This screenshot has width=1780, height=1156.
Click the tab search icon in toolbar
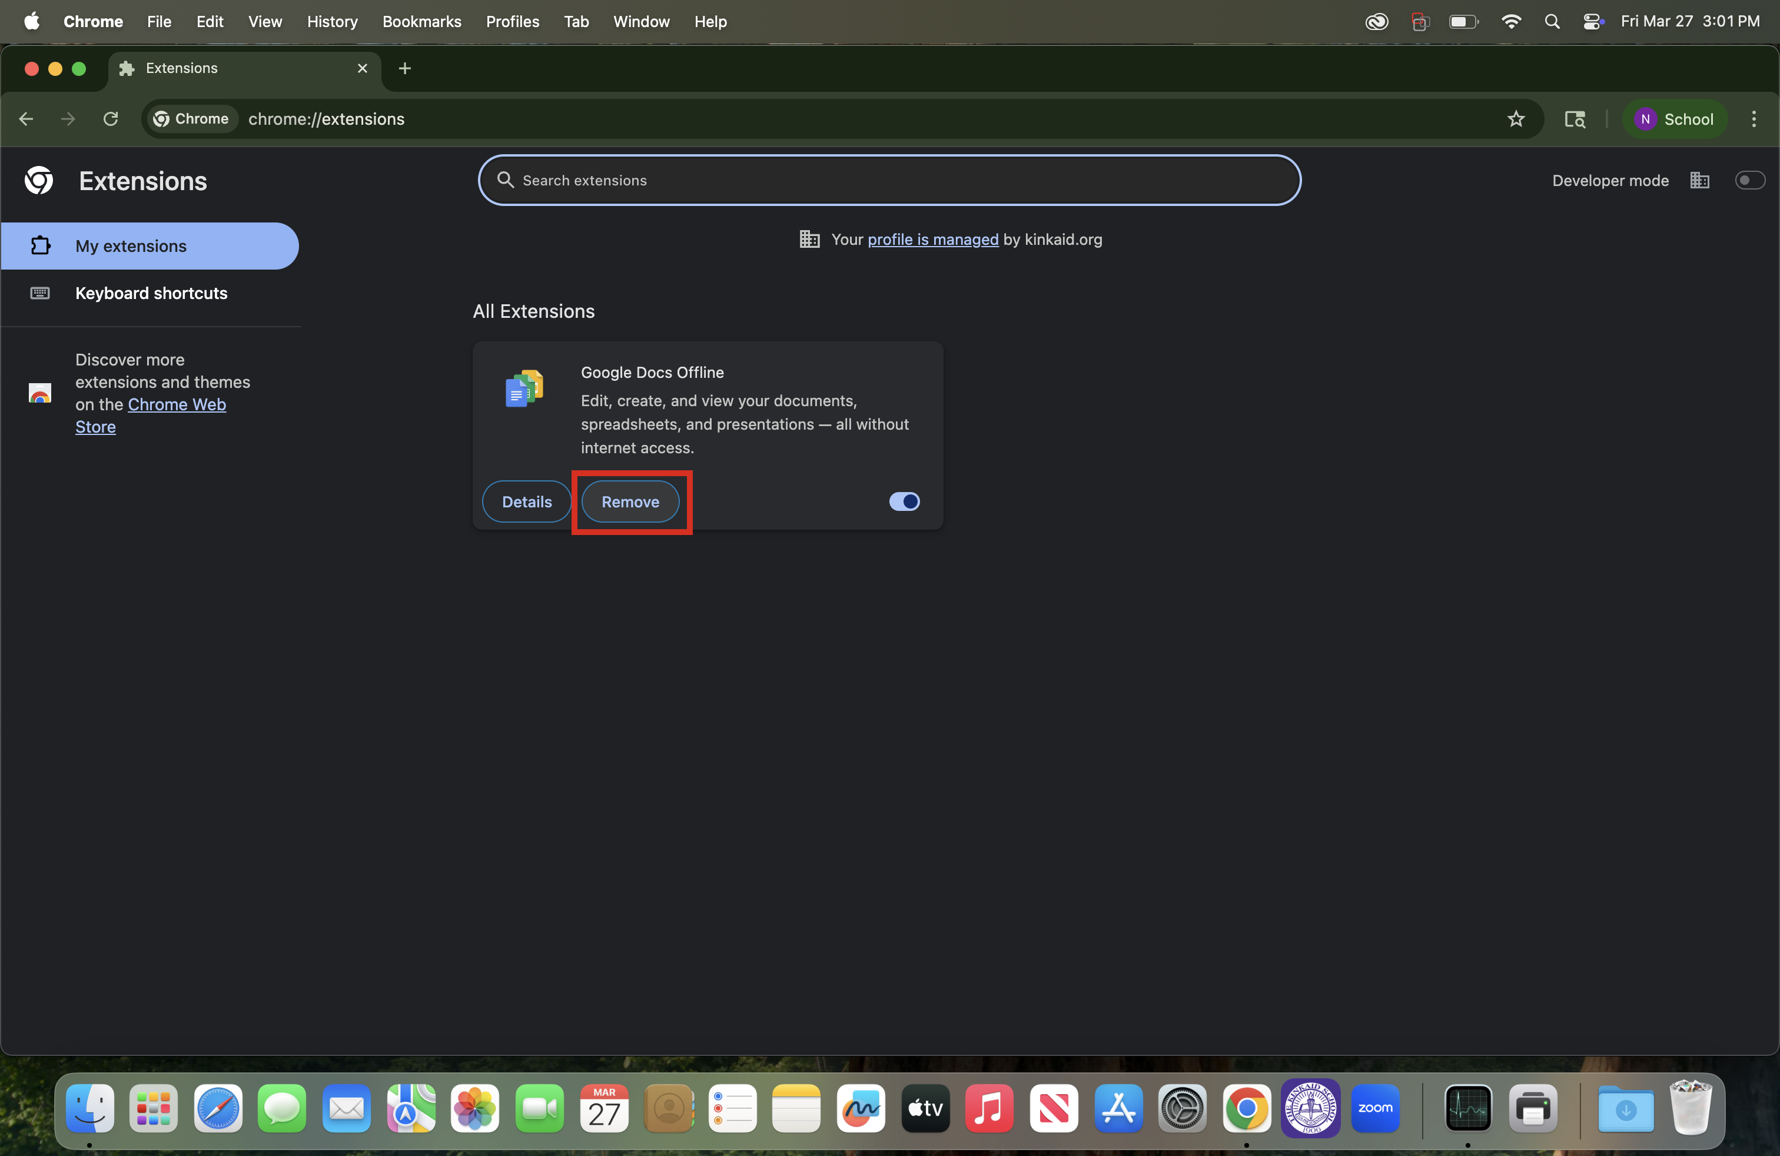click(x=1575, y=119)
